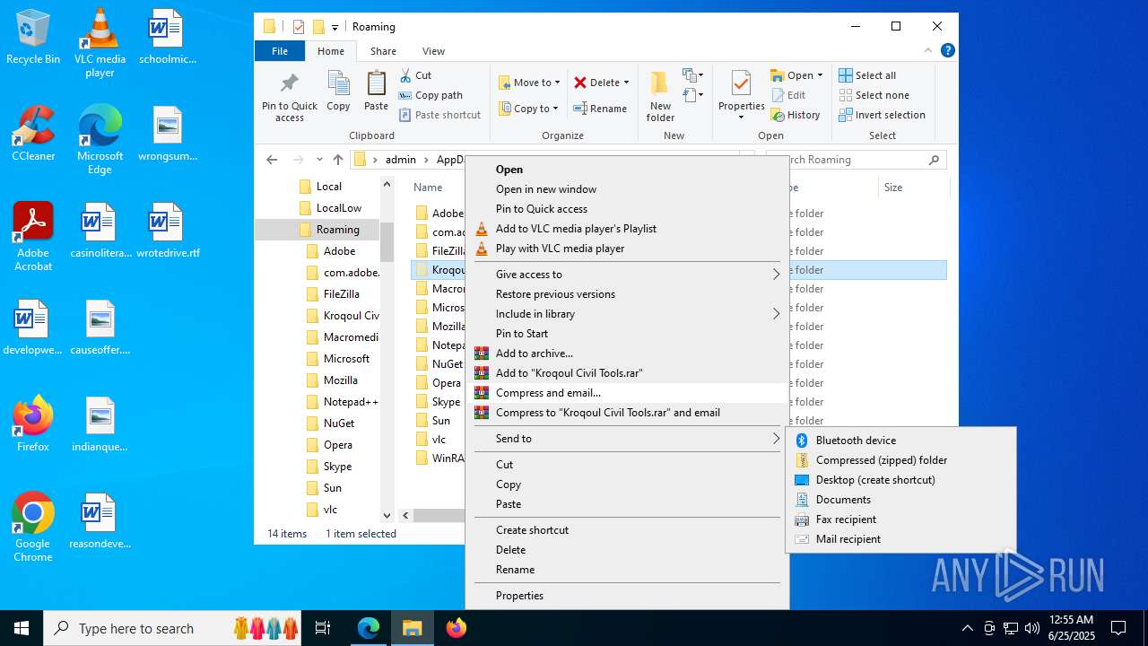Expand Give access to submenu
Screen dimensions: 1148x646
[627, 275]
